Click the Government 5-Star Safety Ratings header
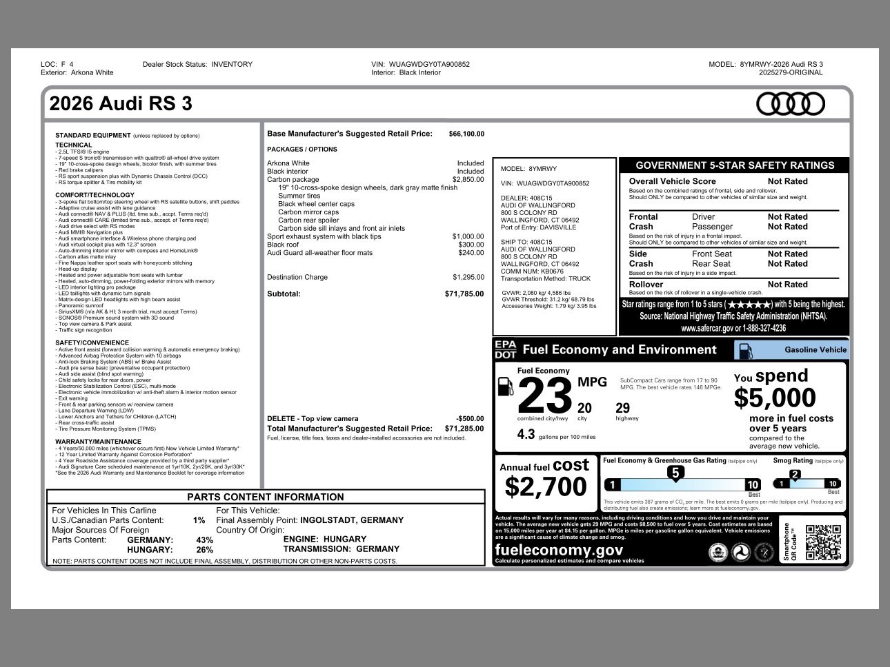Viewport: 890px width, 667px height. click(x=734, y=165)
